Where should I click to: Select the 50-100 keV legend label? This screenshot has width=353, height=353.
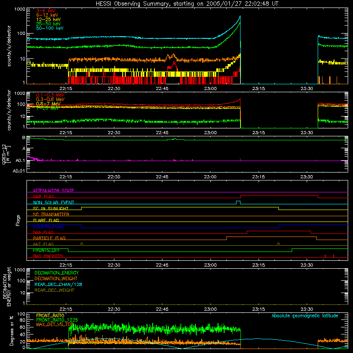coord(50,28)
